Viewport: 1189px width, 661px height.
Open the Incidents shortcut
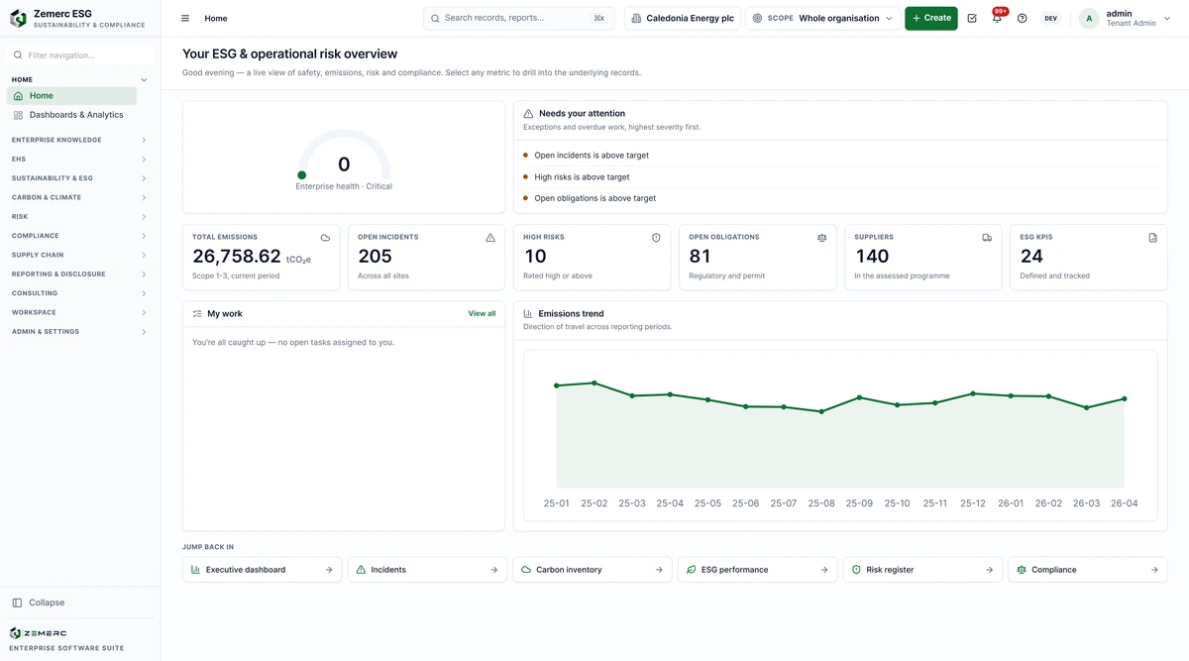(x=427, y=570)
